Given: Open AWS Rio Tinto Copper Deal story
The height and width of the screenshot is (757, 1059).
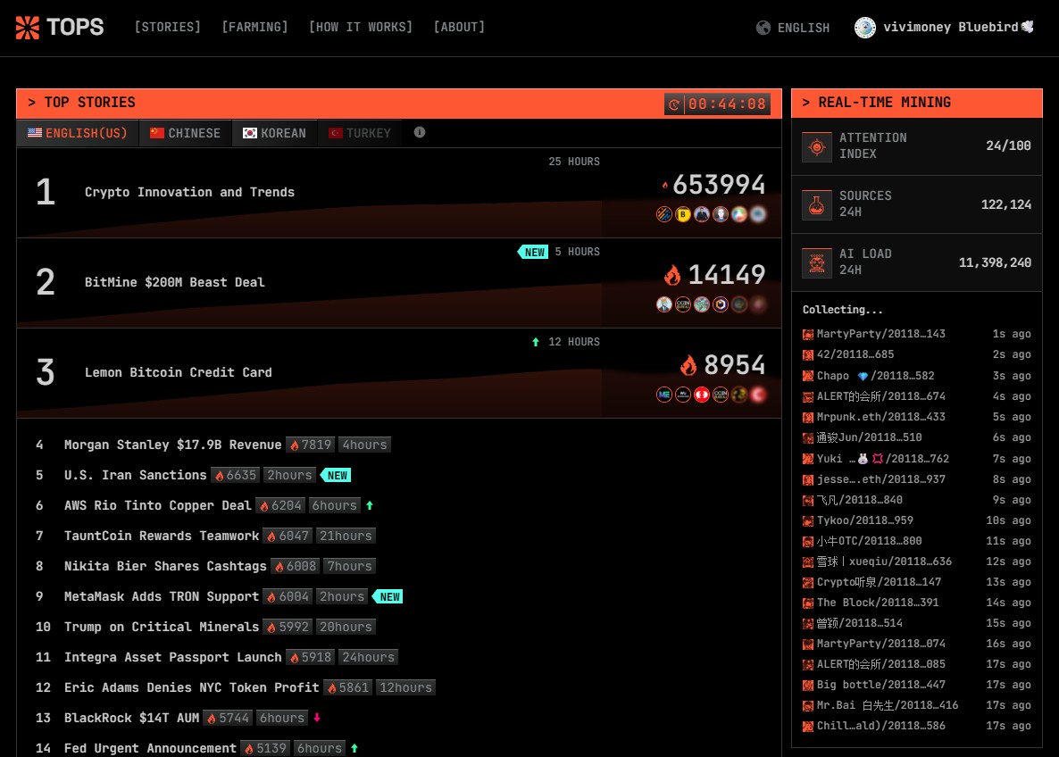Looking at the screenshot, I should pyautogui.click(x=157, y=506).
